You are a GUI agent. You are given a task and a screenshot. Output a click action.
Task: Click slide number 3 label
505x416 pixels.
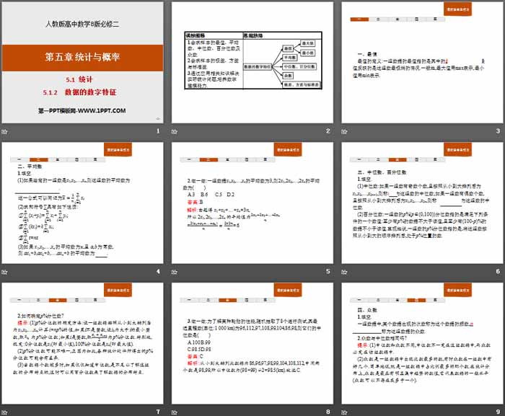[498, 131]
